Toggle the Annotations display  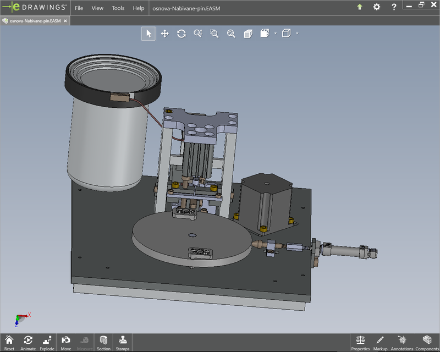(402, 341)
